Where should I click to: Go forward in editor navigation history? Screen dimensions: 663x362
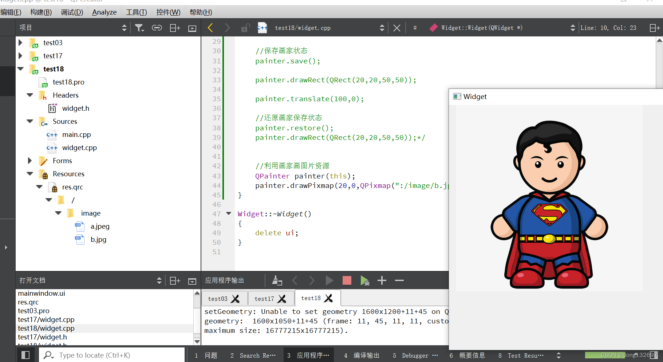tap(228, 28)
